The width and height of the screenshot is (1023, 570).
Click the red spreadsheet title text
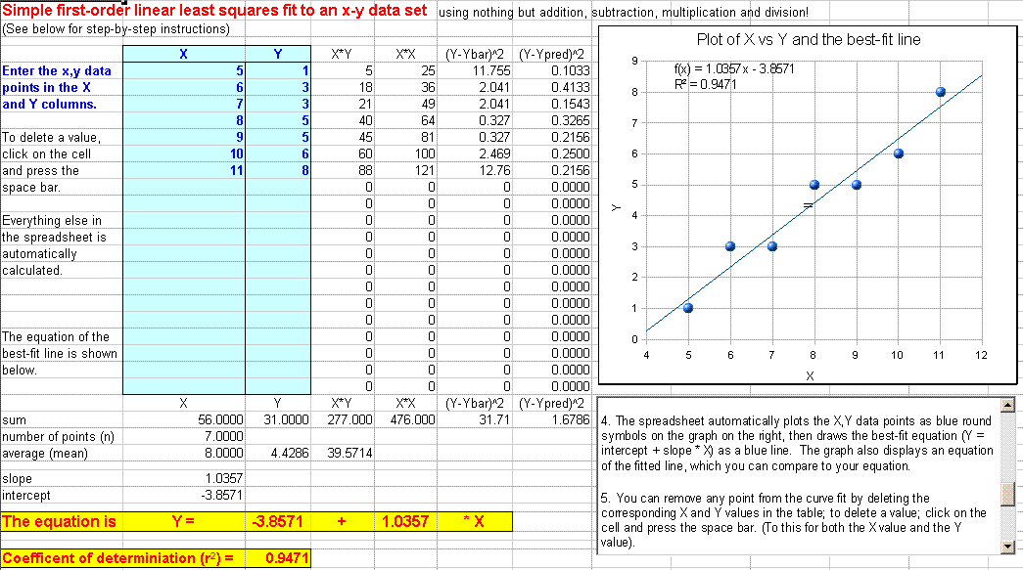[x=215, y=12]
